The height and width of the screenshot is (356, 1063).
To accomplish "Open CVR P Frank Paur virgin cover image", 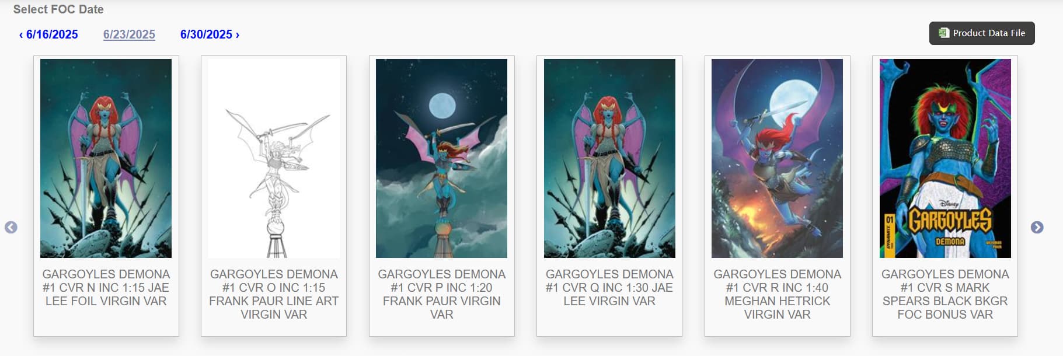I will (x=441, y=158).
